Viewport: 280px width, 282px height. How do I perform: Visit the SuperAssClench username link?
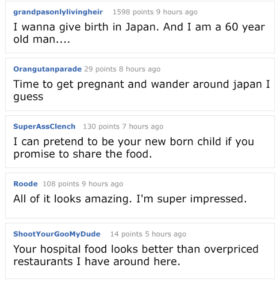tap(44, 126)
